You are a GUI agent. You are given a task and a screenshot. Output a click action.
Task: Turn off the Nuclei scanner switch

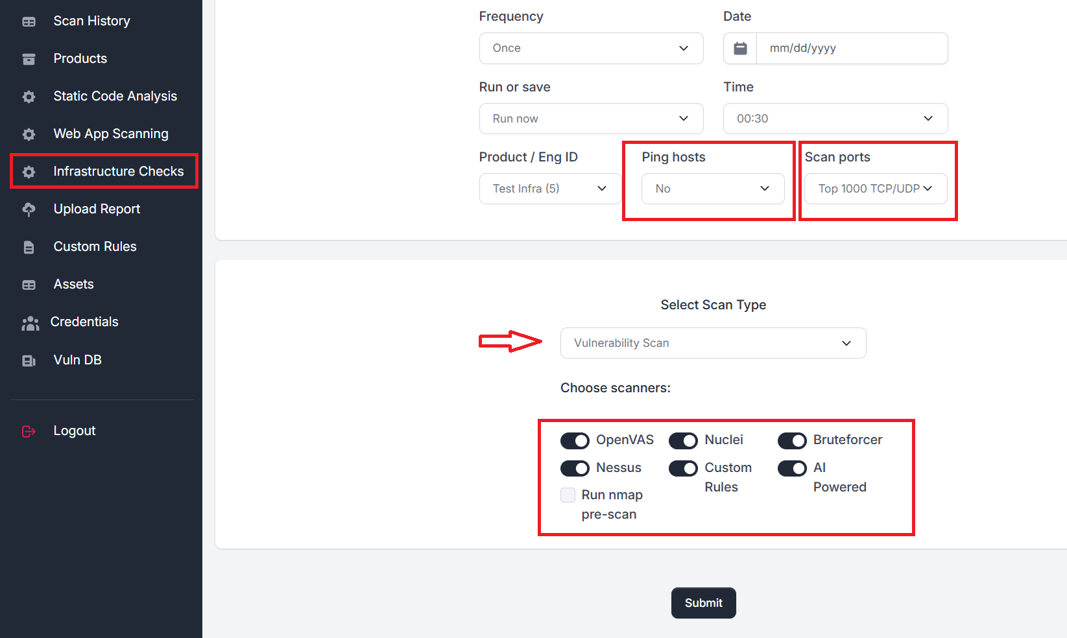coord(683,441)
